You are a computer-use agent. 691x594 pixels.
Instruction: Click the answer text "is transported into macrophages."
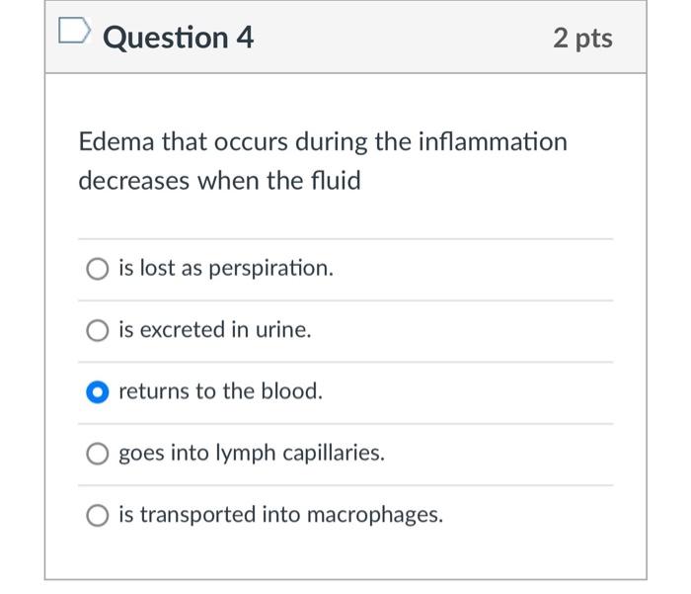[x=280, y=516]
